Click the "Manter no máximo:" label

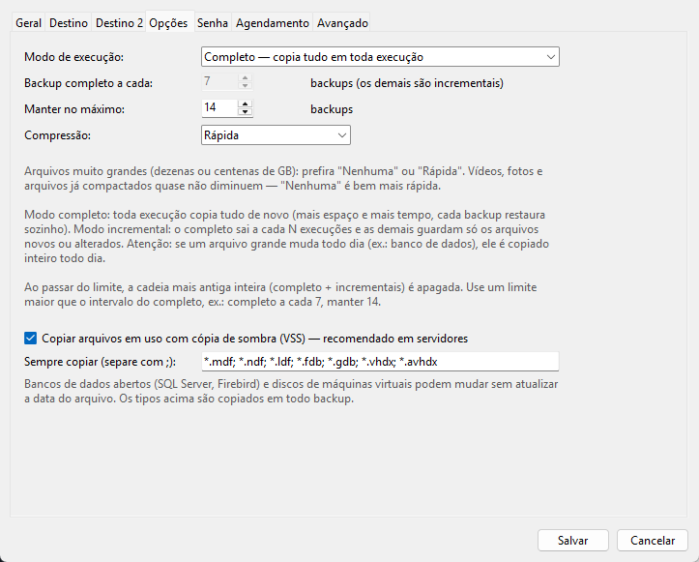[74, 109]
